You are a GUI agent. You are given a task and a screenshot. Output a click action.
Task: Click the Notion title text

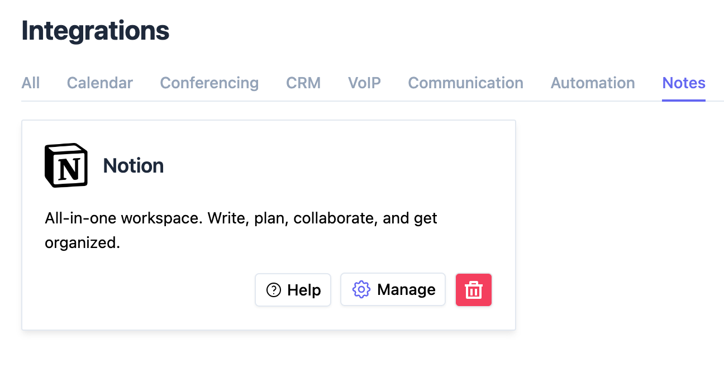click(134, 165)
